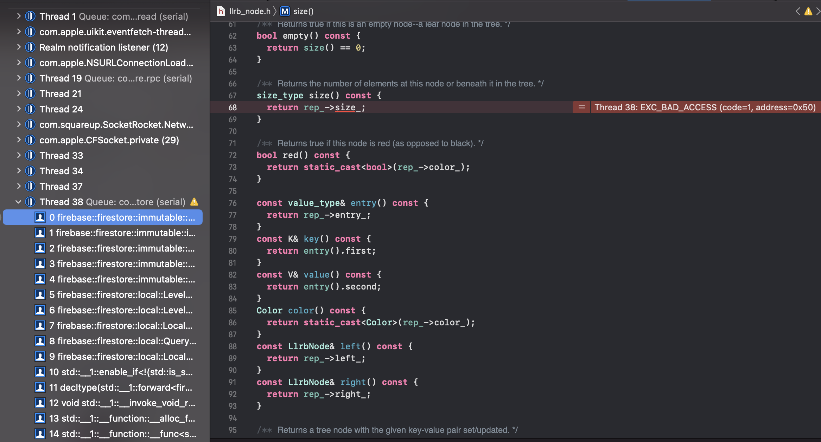Click the person icon on frame 5 LevelDB frame
Screen dimensions: 821x442
[x=40, y=294]
